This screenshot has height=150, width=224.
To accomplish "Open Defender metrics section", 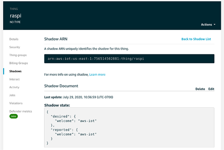I will coord(21,111).
